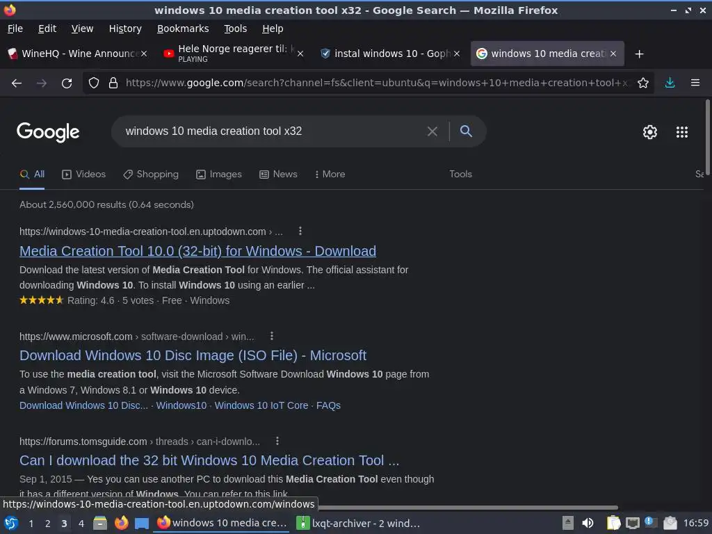Viewport: 712px width, 534px height.
Task: Open the History menu
Action: click(x=125, y=29)
